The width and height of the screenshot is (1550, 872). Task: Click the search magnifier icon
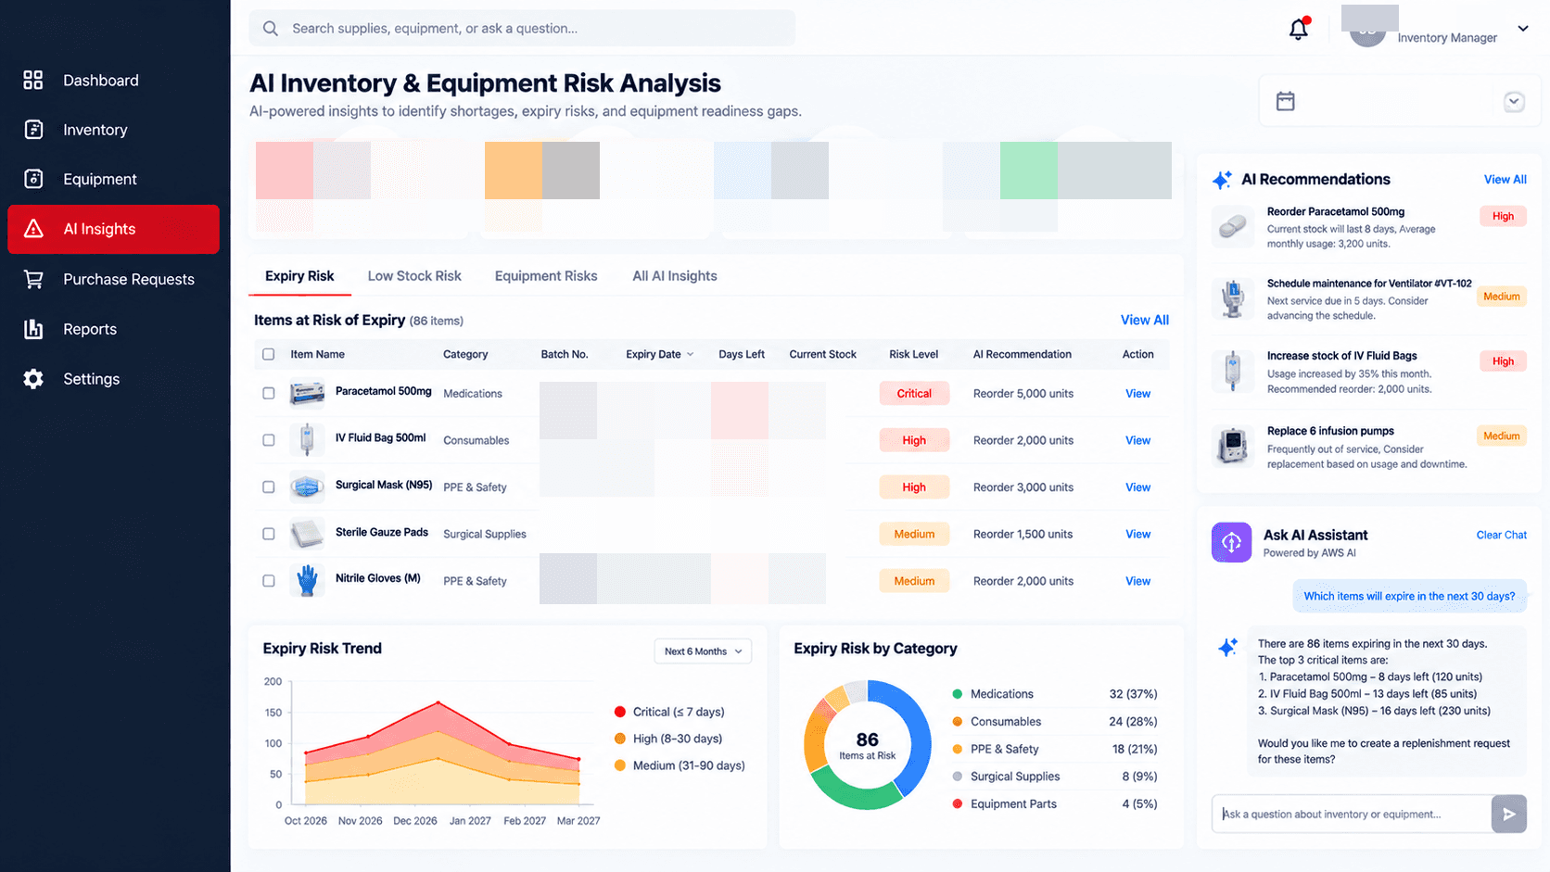(x=271, y=29)
